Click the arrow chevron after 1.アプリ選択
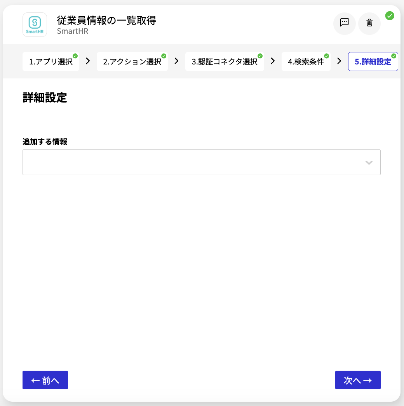This screenshot has width=404, height=406. point(88,61)
